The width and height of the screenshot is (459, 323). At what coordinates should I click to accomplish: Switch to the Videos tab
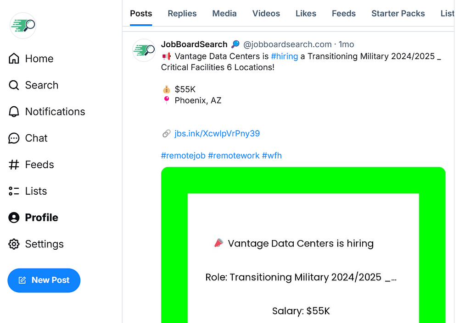click(266, 13)
